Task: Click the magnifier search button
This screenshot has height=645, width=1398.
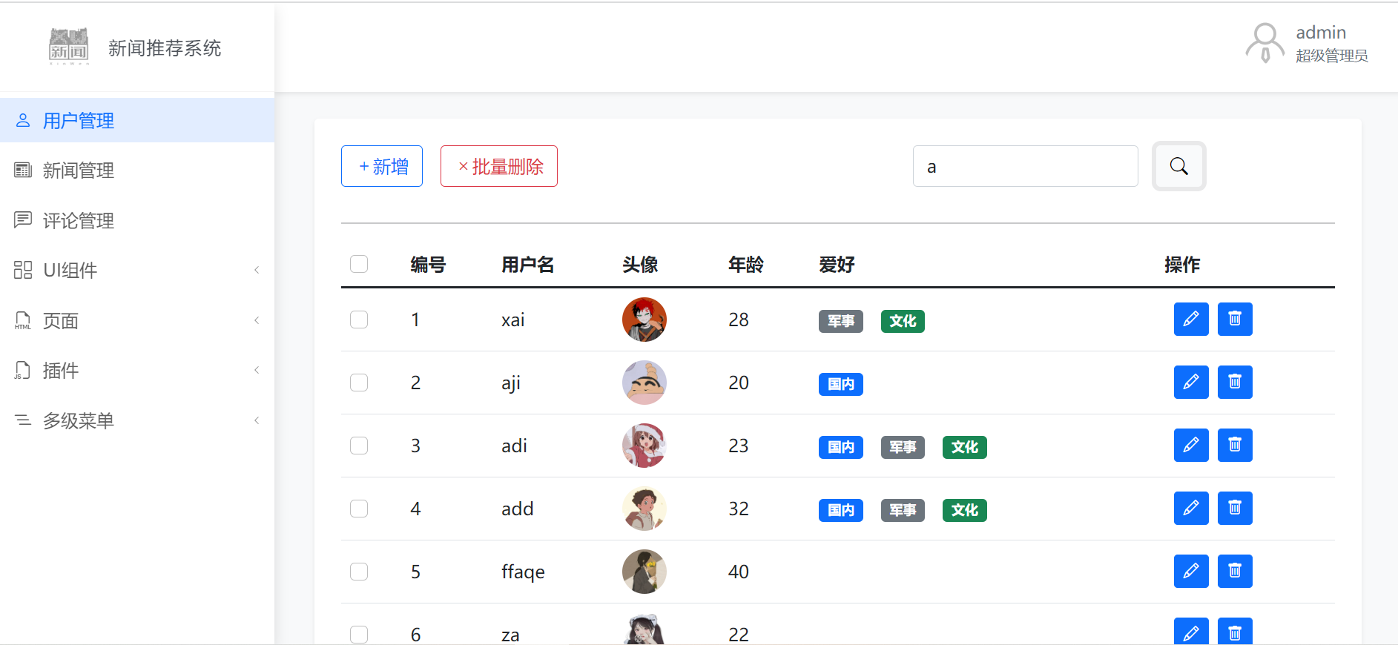Action: click(1178, 166)
